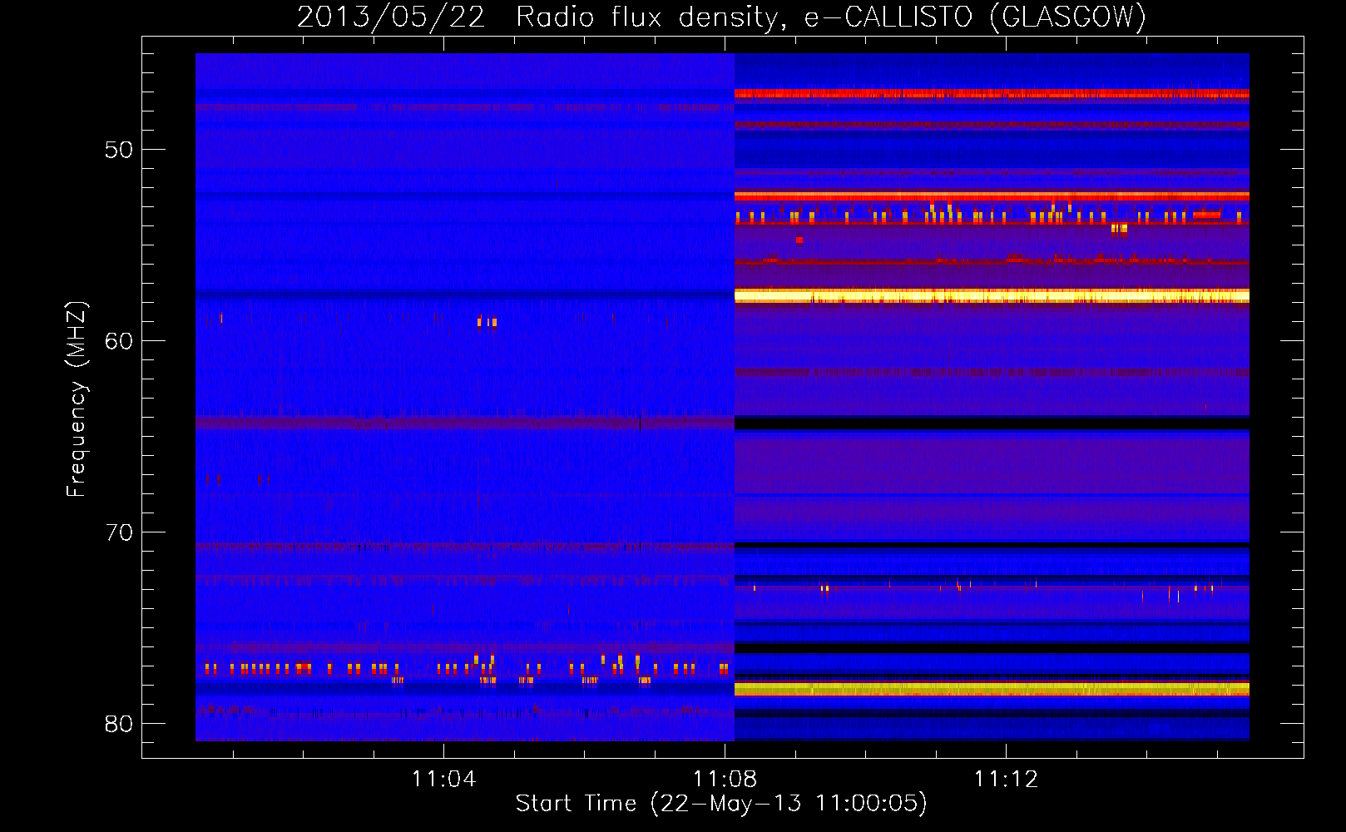Click the frequency tick label '70'

click(118, 532)
